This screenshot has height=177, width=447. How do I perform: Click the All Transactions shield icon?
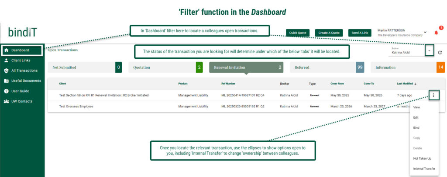point(6,70)
